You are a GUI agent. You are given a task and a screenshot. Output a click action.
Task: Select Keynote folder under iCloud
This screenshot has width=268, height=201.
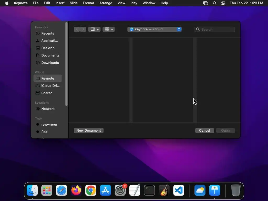[48, 78]
